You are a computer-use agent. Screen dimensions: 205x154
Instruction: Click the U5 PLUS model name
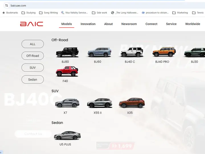pyautogui.click(x=65, y=144)
